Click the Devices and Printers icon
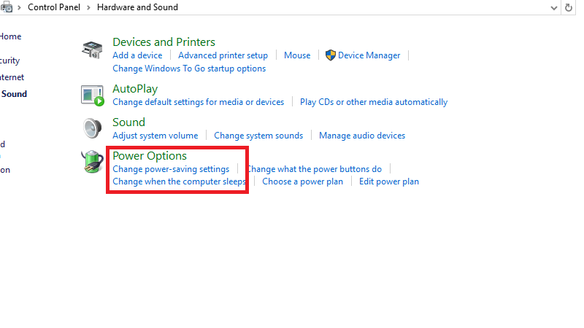This screenshot has height=328, width=584. (92, 50)
